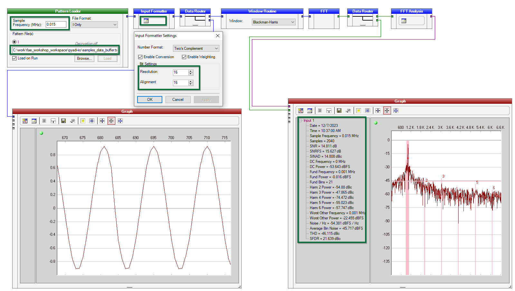Toggle the Load on Run checkbox
The height and width of the screenshot is (291, 515).
pyautogui.click(x=14, y=58)
